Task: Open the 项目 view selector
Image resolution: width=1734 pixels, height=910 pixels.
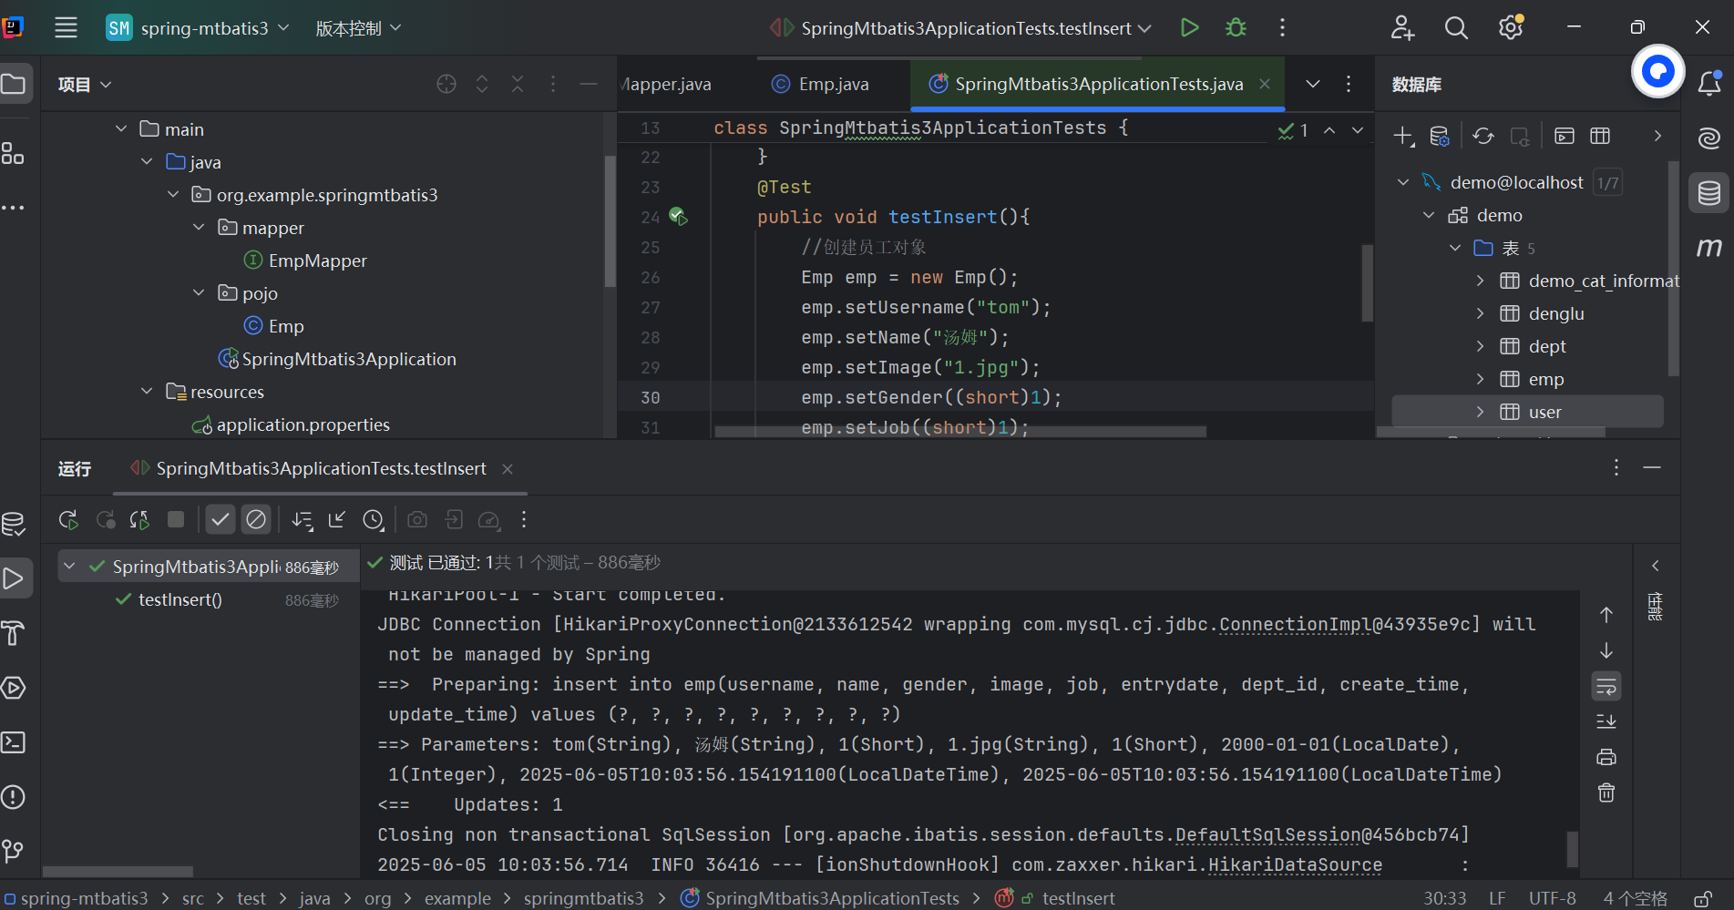Action: pyautogui.click(x=85, y=84)
